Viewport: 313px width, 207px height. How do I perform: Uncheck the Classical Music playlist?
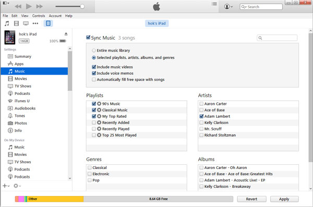[x=94, y=110]
